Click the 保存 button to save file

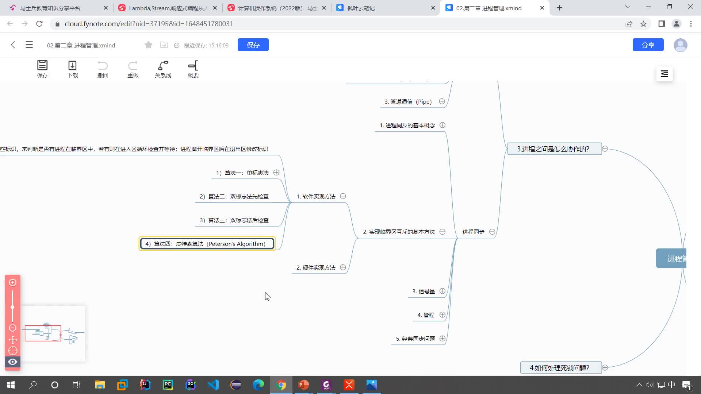(x=254, y=44)
